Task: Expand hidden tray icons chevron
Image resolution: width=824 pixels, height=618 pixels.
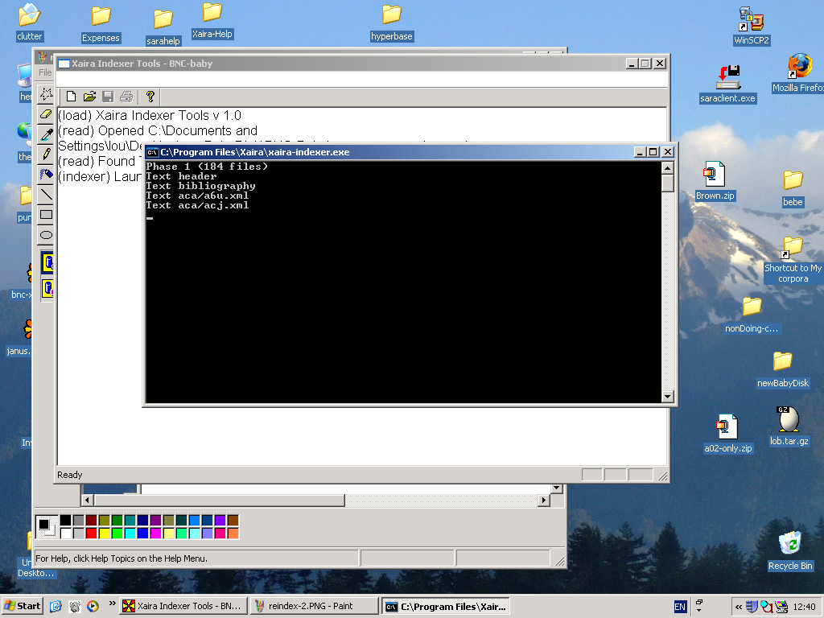Action: click(x=739, y=607)
